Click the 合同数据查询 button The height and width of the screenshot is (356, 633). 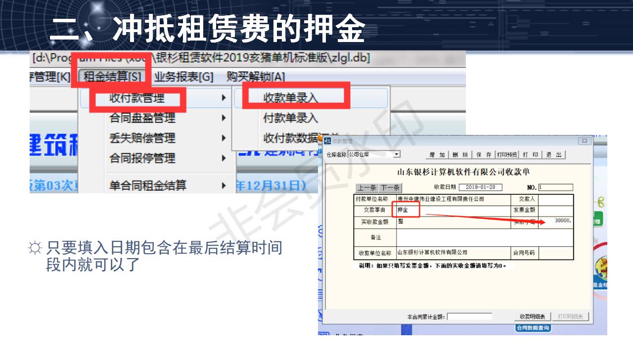pyautogui.click(x=534, y=327)
